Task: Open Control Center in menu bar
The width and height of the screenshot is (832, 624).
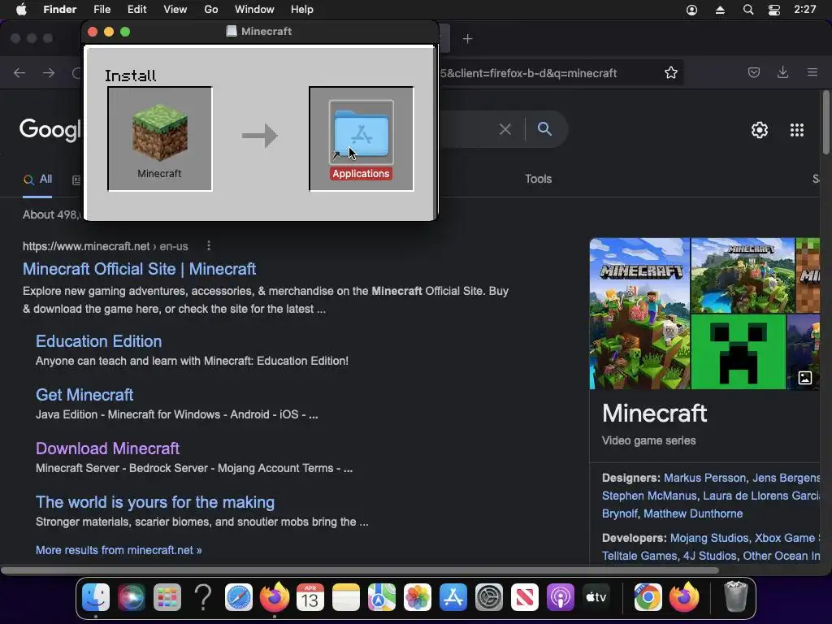Action: pos(774,10)
